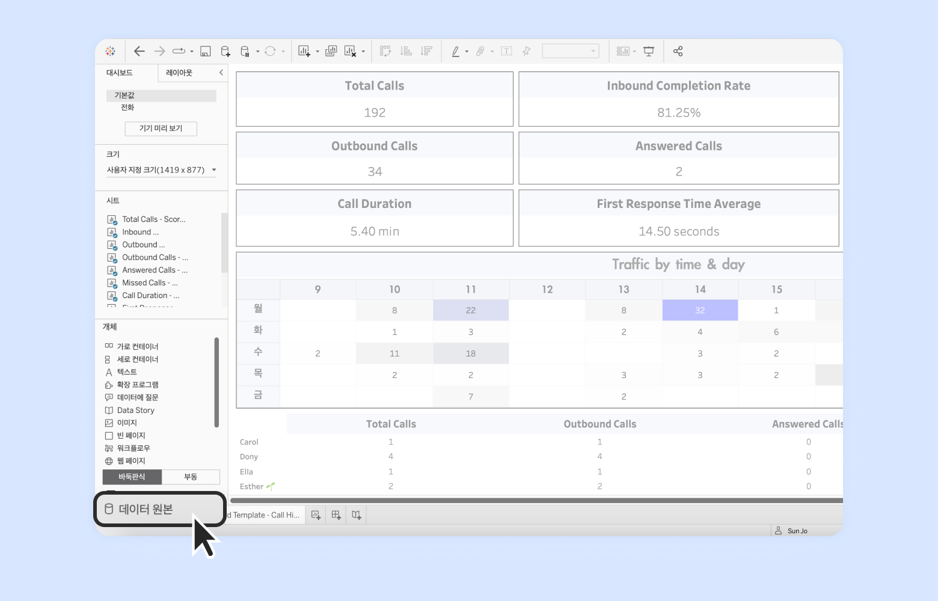Open the 데이터 원본 tab

pyautogui.click(x=160, y=510)
